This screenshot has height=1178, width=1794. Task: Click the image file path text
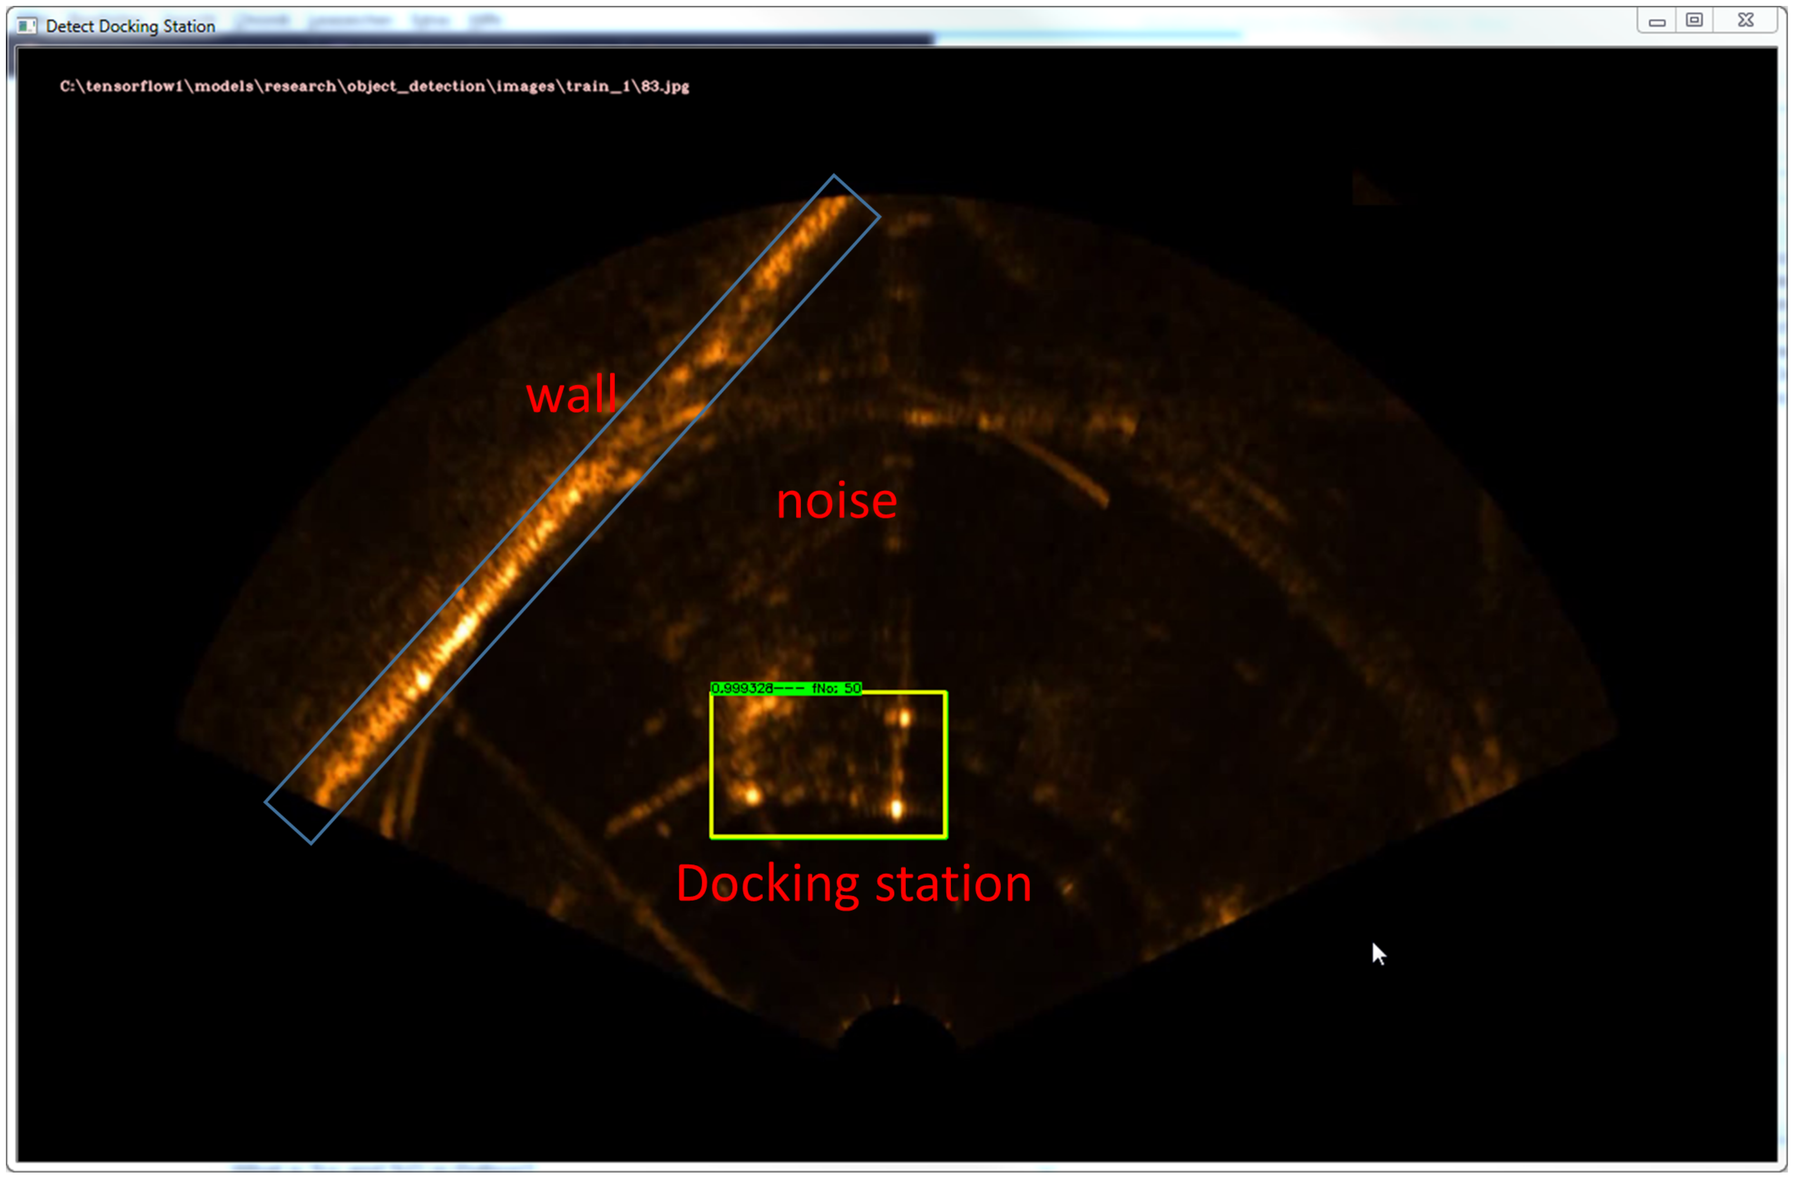coord(374,86)
